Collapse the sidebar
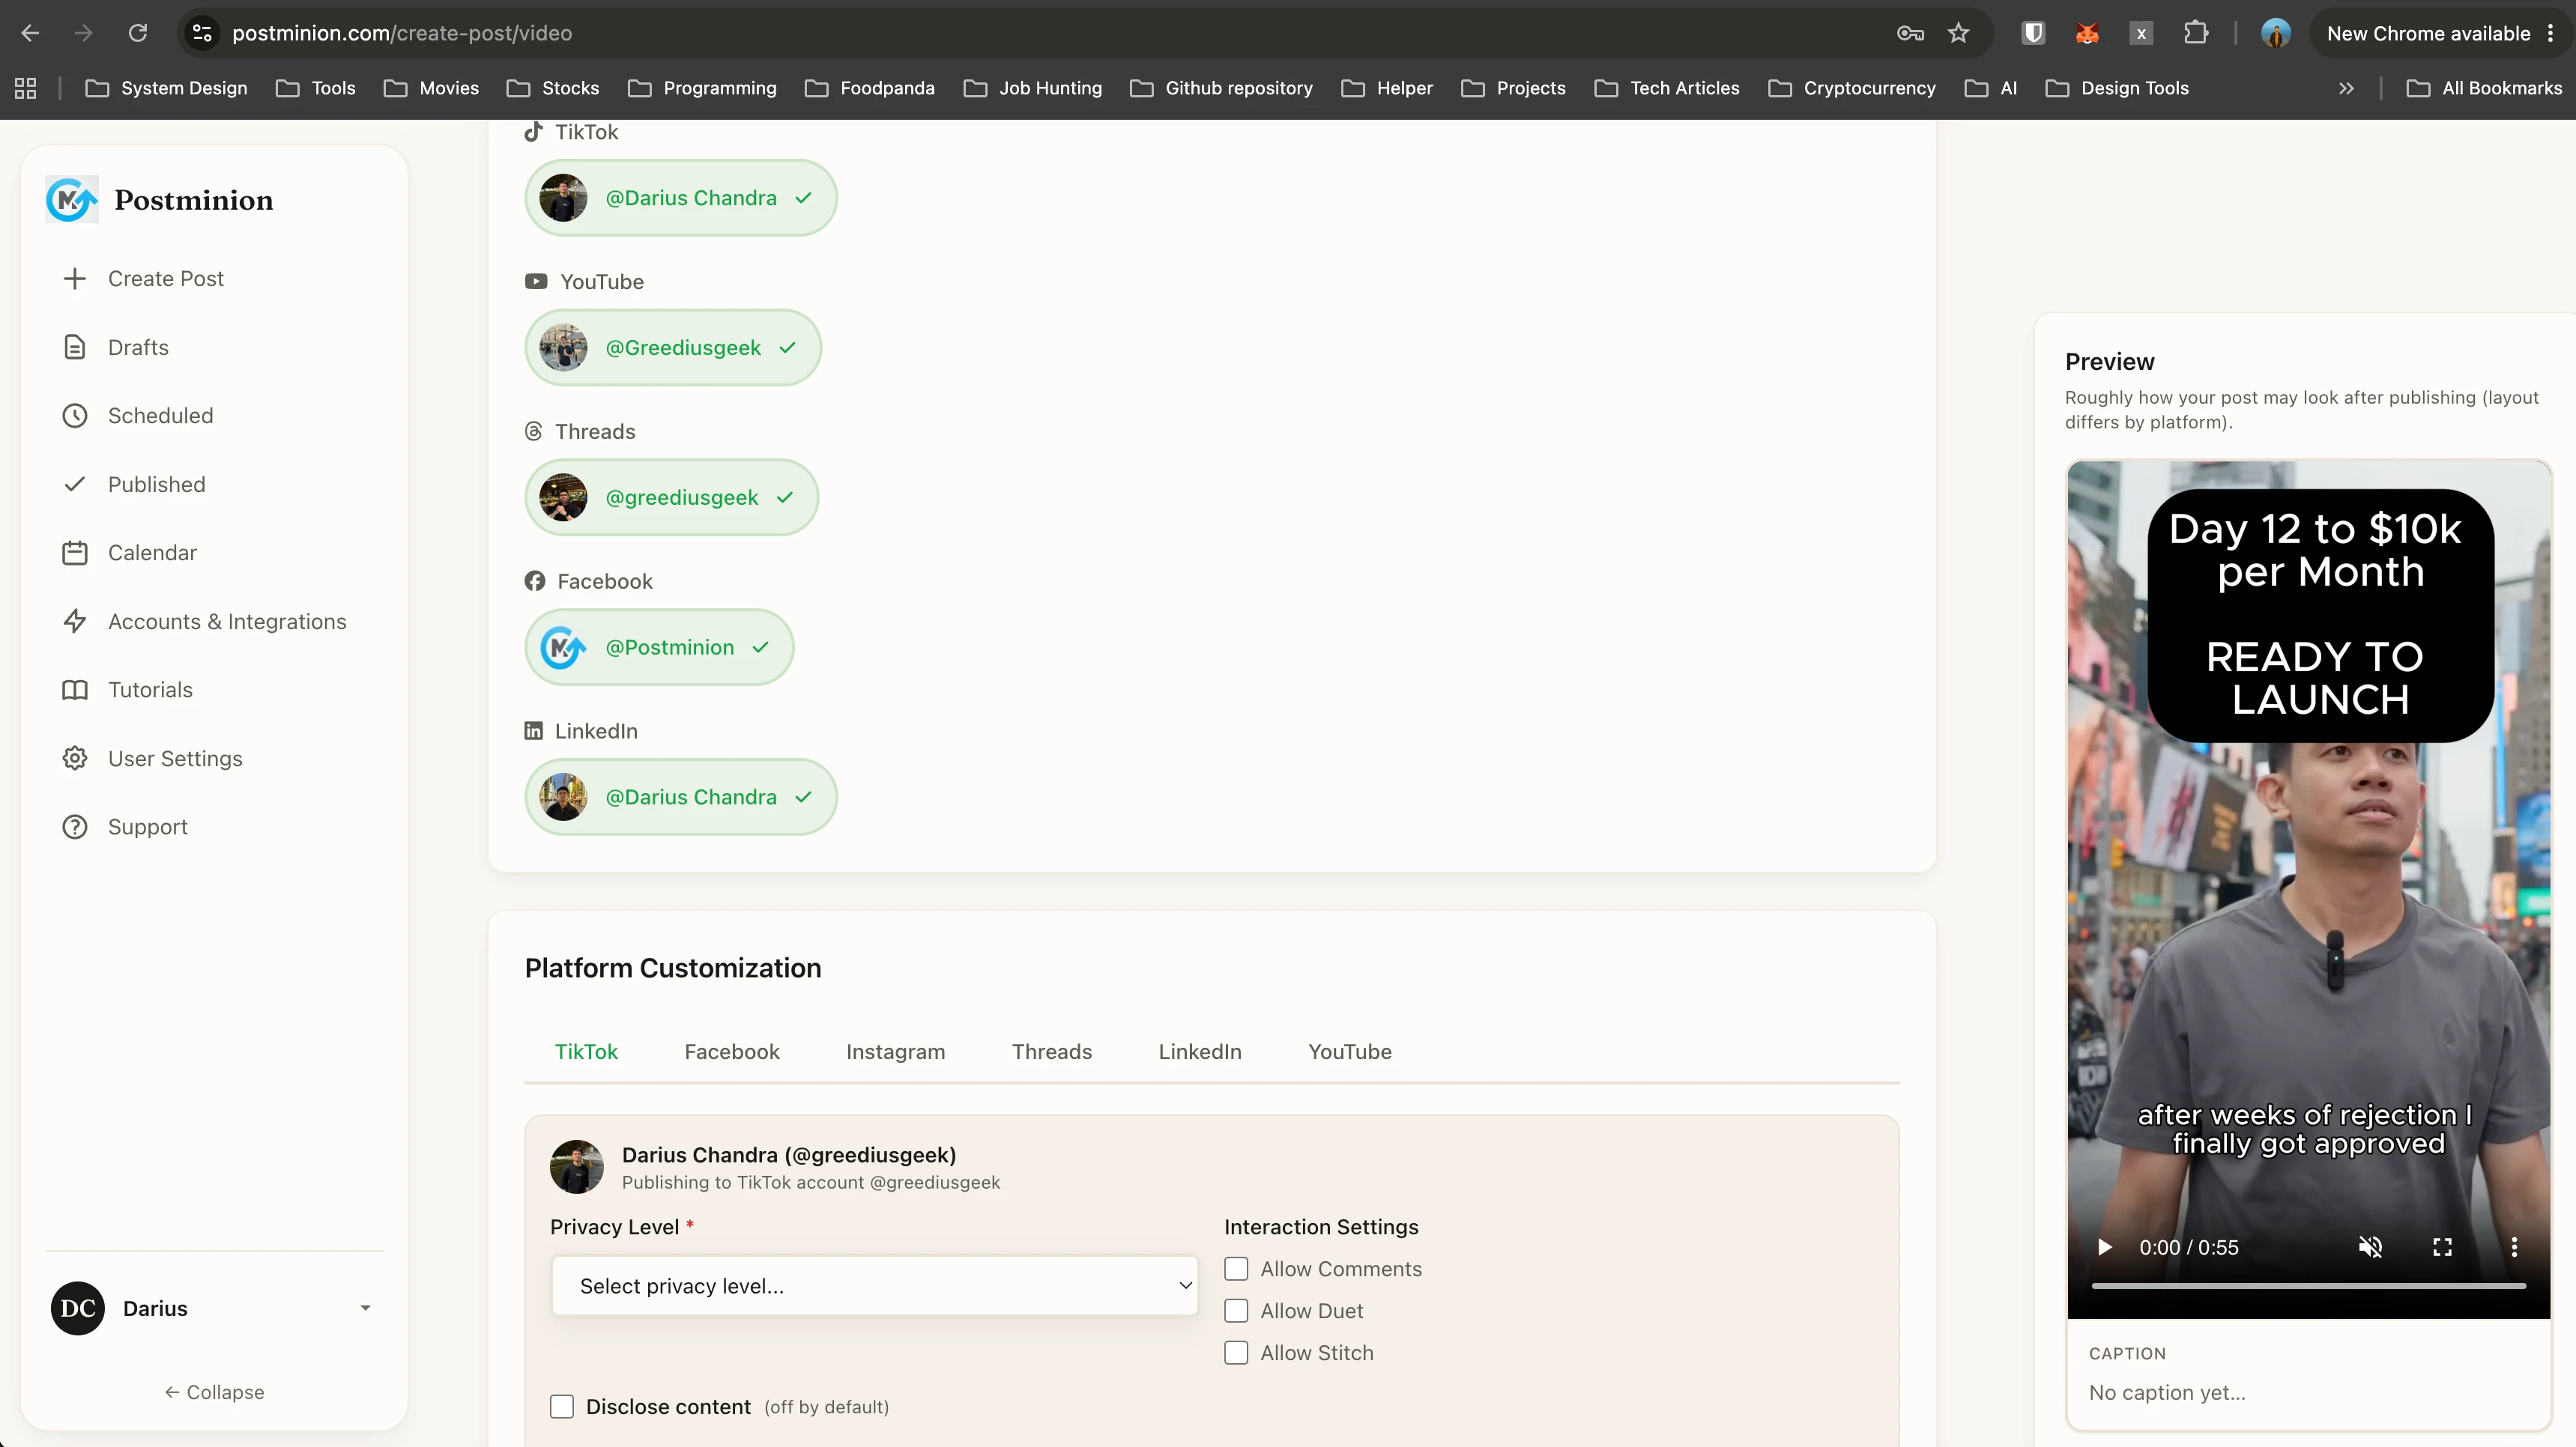This screenshot has height=1447, width=2576. click(x=214, y=1392)
